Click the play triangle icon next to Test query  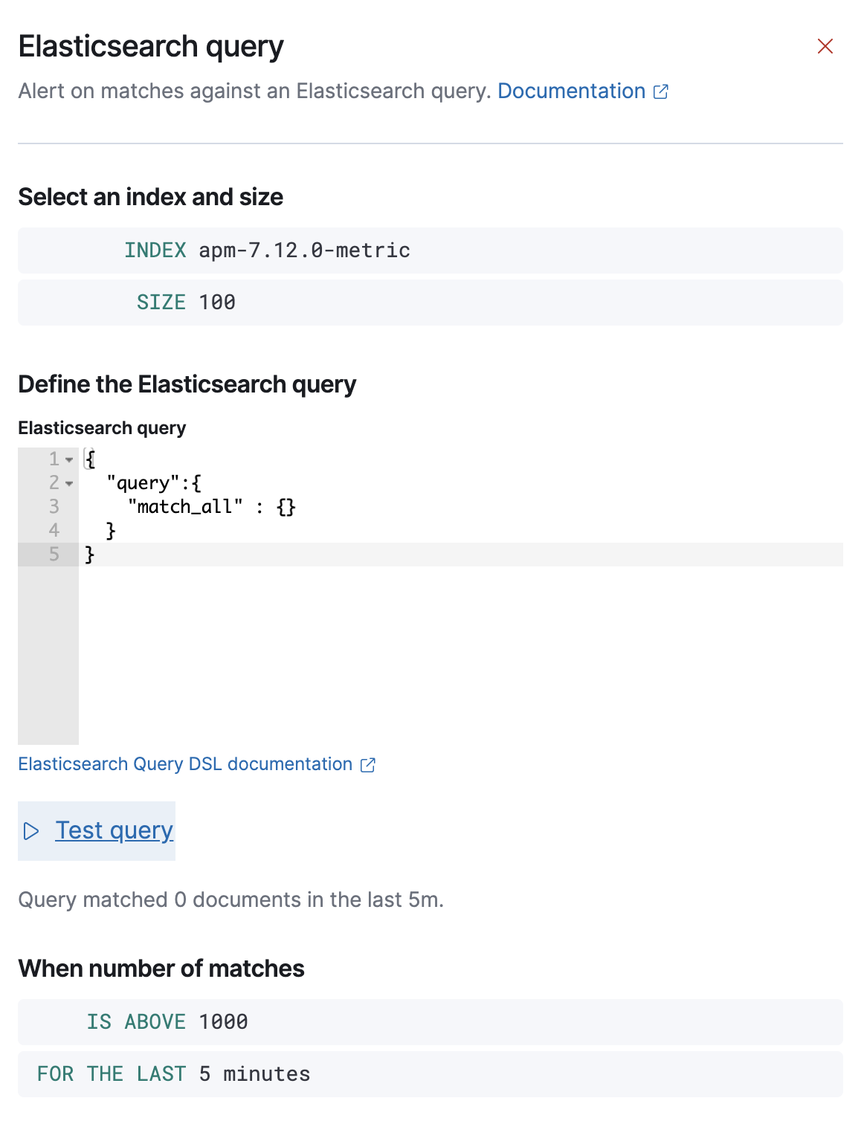(31, 831)
